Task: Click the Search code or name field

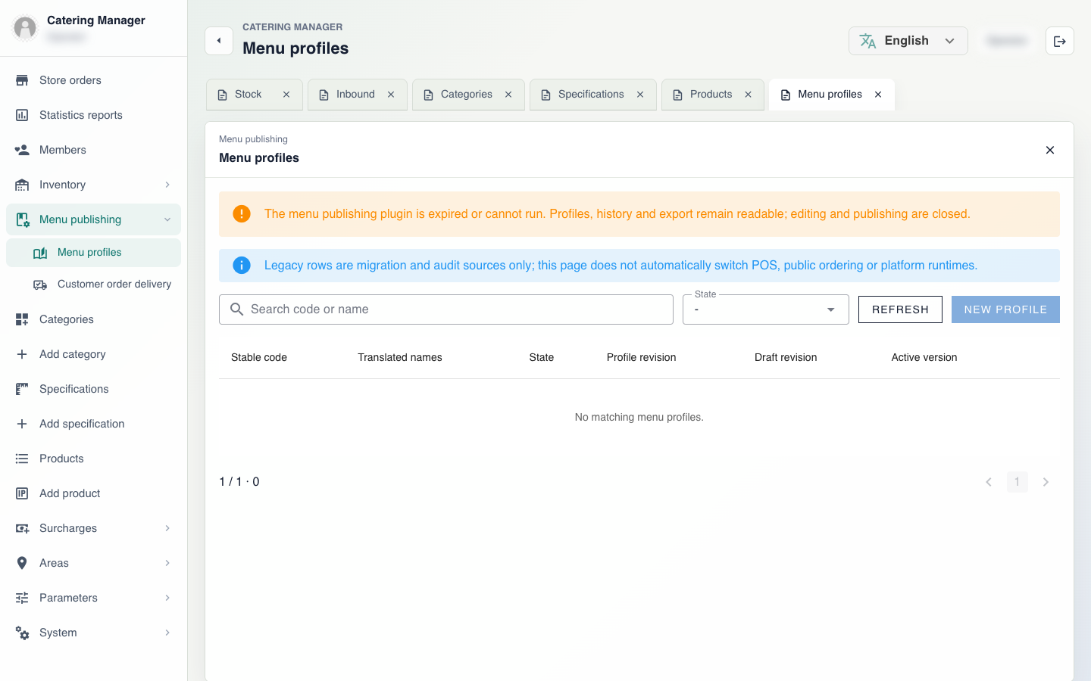Action: coord(446,309)
